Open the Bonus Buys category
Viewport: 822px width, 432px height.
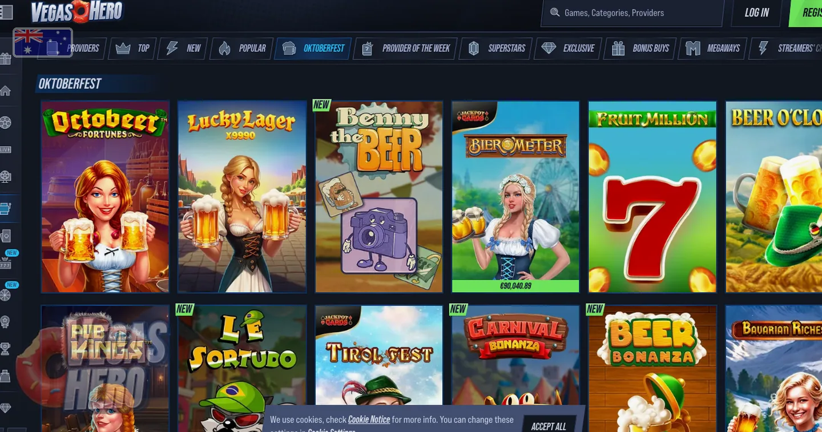(x=640, y=49)
